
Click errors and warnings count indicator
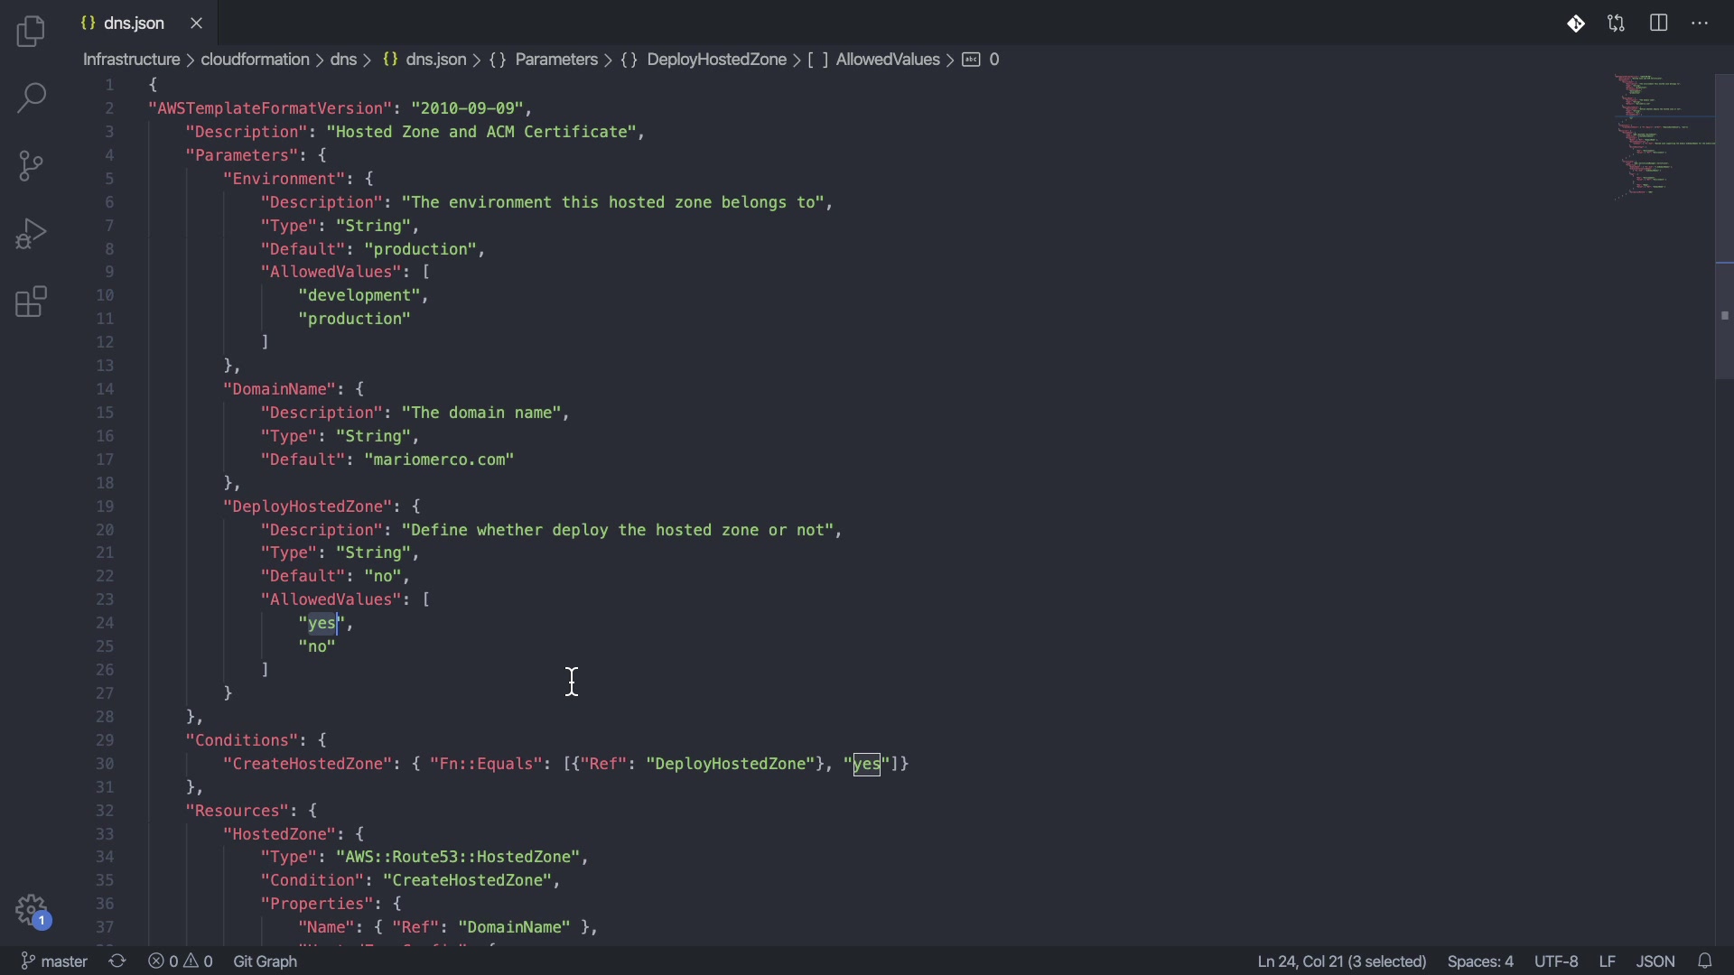click(181, 961)
